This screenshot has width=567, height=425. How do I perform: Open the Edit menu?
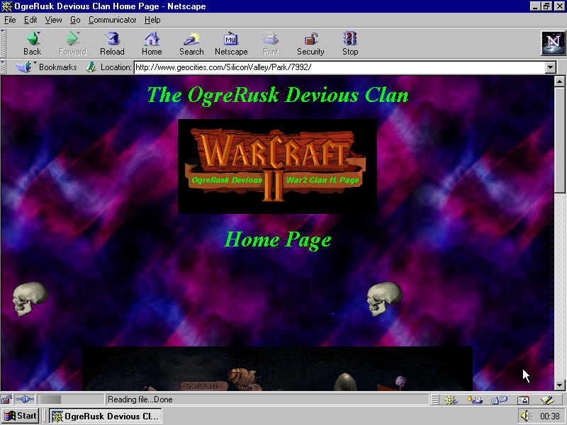point(30,20)
